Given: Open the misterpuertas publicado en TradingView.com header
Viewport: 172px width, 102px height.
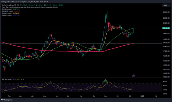Looking at the screenshot, I should pos(25,2).
